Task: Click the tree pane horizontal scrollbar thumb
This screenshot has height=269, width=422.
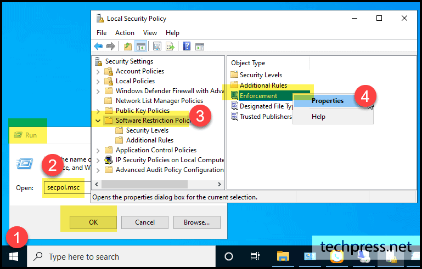Action: (x=144, y=184)
